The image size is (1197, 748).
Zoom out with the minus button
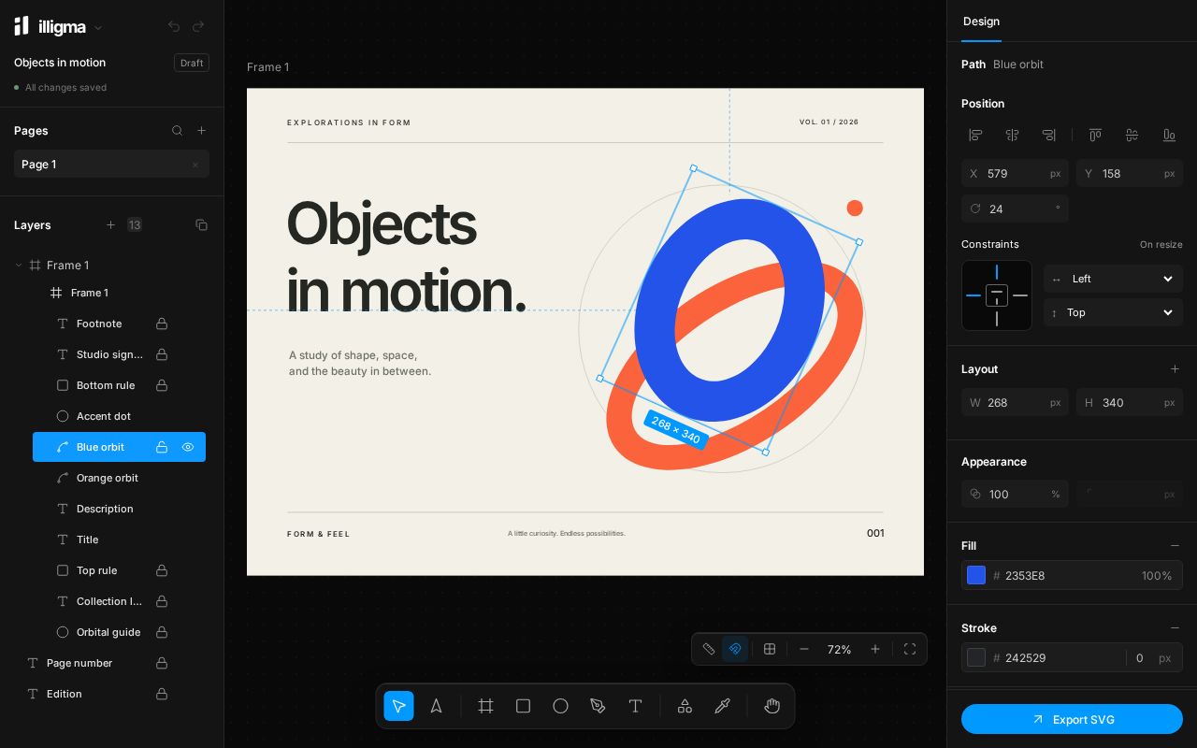804,649
